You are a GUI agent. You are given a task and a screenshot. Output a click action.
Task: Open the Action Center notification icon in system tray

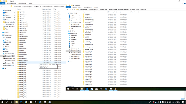pyautogui.click(x=183, y=102)
